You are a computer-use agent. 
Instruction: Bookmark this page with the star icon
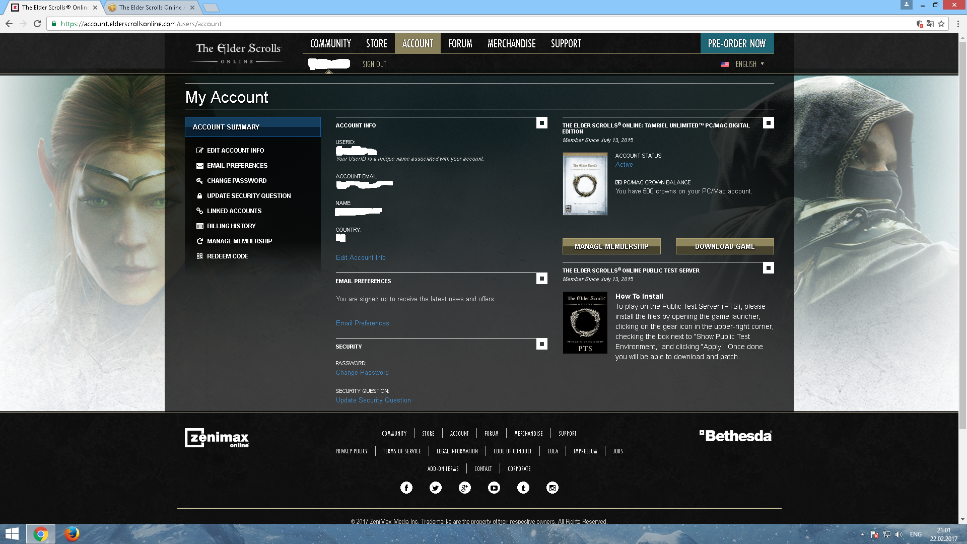(x=941, y=24)
